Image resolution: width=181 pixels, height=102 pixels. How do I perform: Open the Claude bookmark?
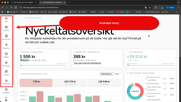click(x=82, y=12)
